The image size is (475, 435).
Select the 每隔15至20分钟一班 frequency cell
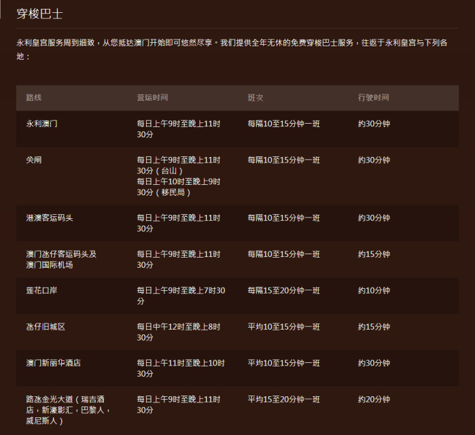(283, 291)
